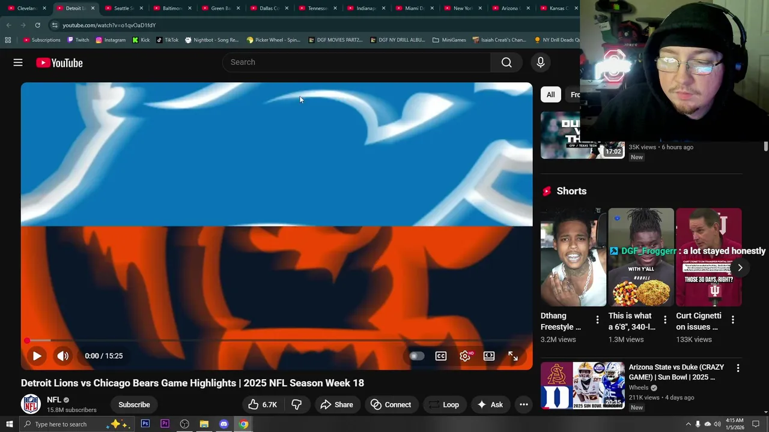Open the Chrome apps grid in the bookmarks bar
769x432 pixels.
coord(8,40)
